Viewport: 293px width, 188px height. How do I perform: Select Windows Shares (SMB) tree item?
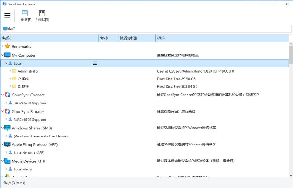tap(32, 128)
